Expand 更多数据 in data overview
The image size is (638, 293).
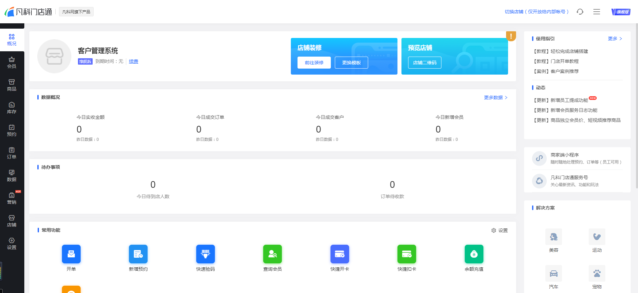pos(495,98)
